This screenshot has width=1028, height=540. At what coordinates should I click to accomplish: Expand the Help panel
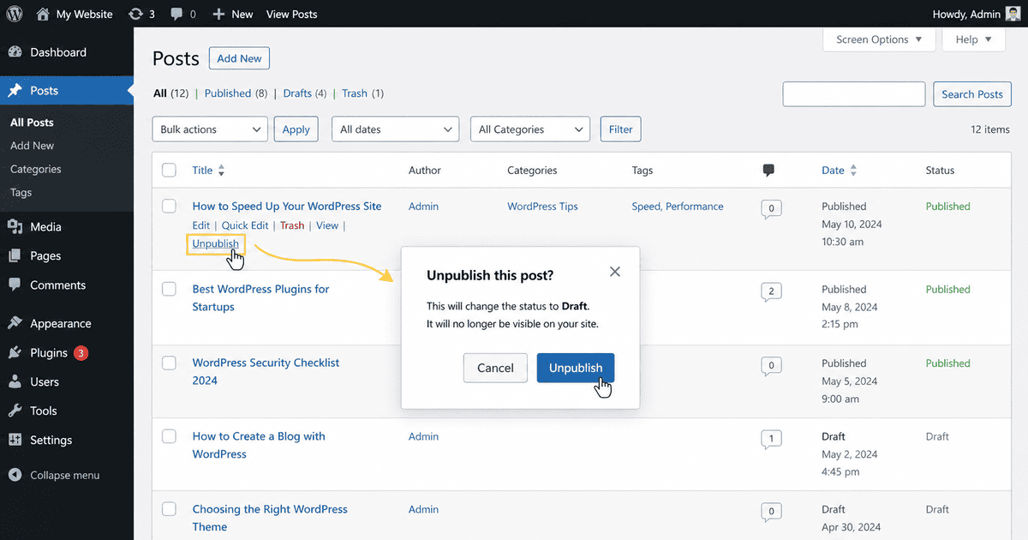point(973,39)
